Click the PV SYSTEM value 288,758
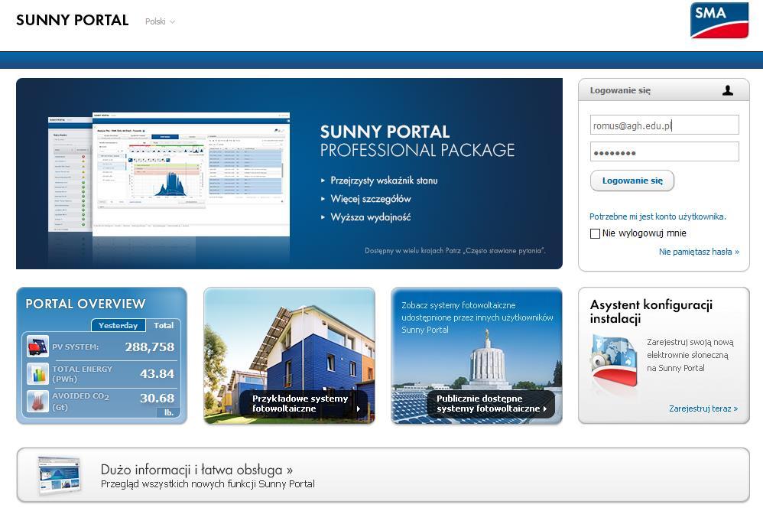763x511 pixels. [149, 347]
